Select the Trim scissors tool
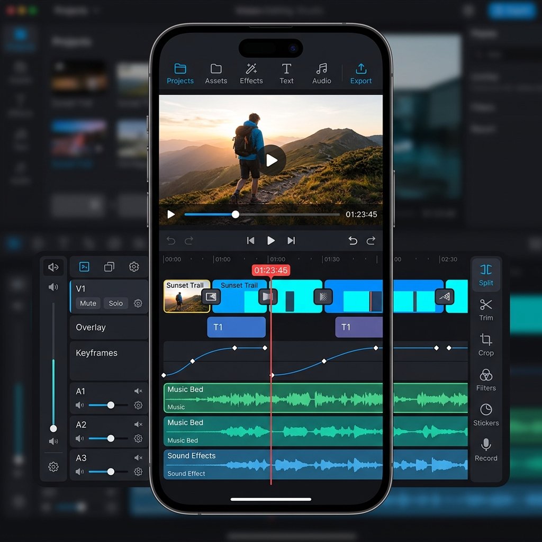The width and height of the screenshot is (542, 542). [x=486, y=310]
